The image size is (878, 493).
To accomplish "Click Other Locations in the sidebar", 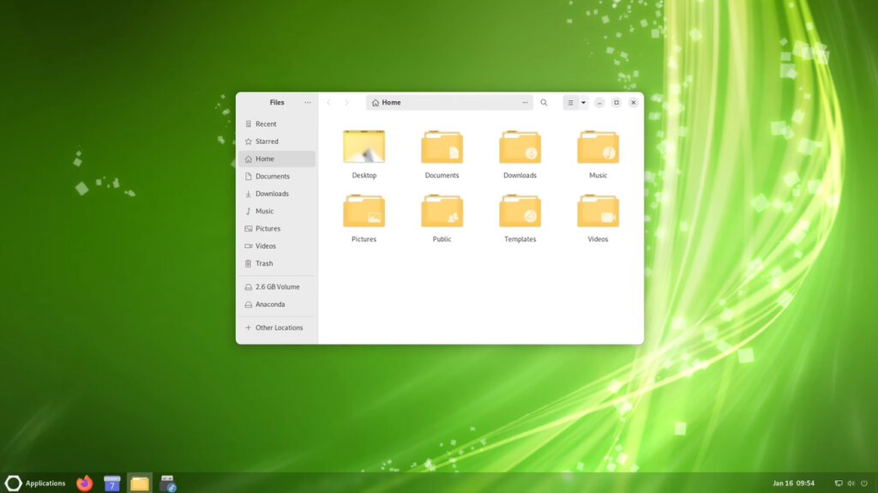I will (277, 328).
